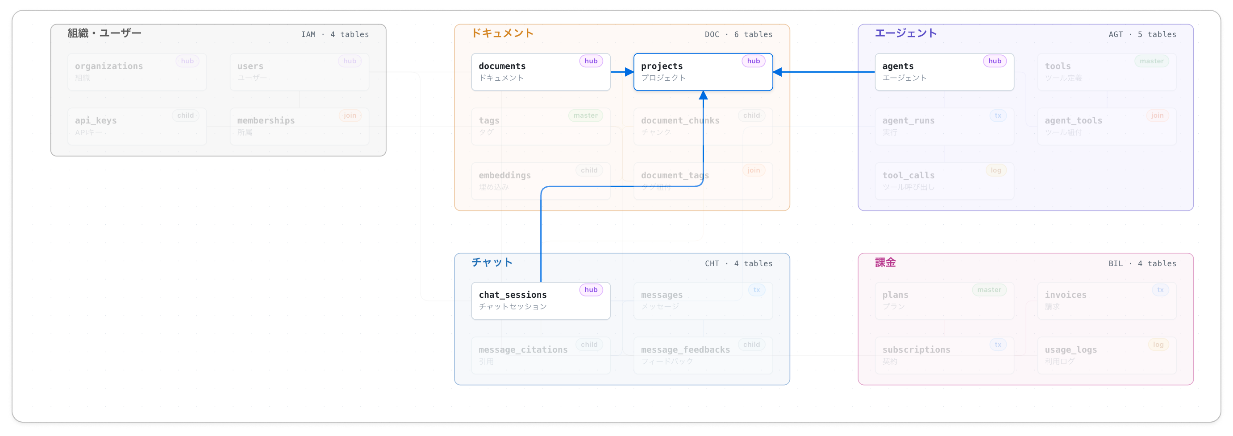The image size is (1233, 436).
Task: Select the organizations table card
Action: click(x=137, y=72)
